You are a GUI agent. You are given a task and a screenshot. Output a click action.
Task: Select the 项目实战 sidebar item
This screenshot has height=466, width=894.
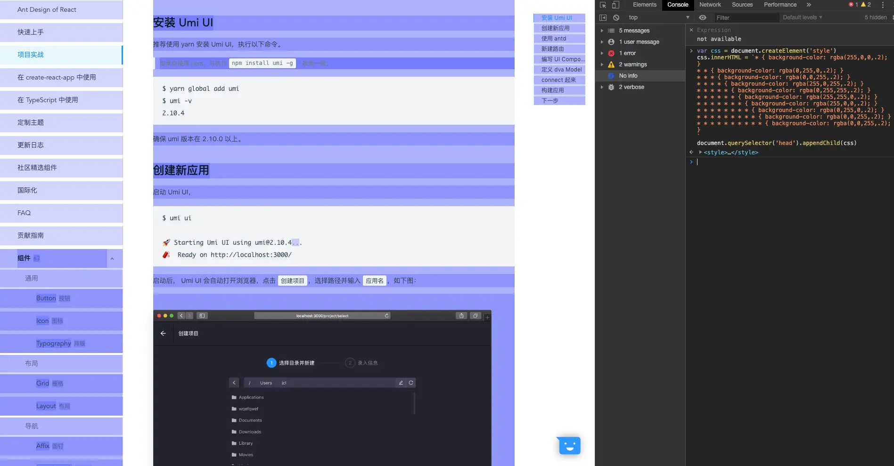click(61, 55)
